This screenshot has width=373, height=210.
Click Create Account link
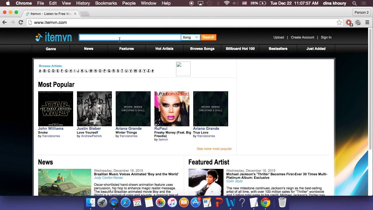302,37
